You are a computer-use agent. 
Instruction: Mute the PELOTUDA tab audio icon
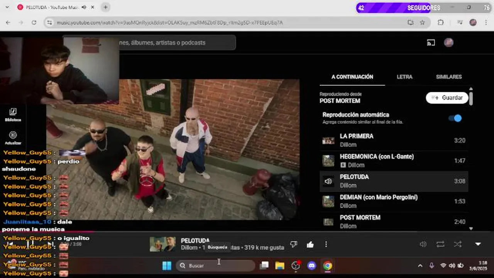pos(84,7)
